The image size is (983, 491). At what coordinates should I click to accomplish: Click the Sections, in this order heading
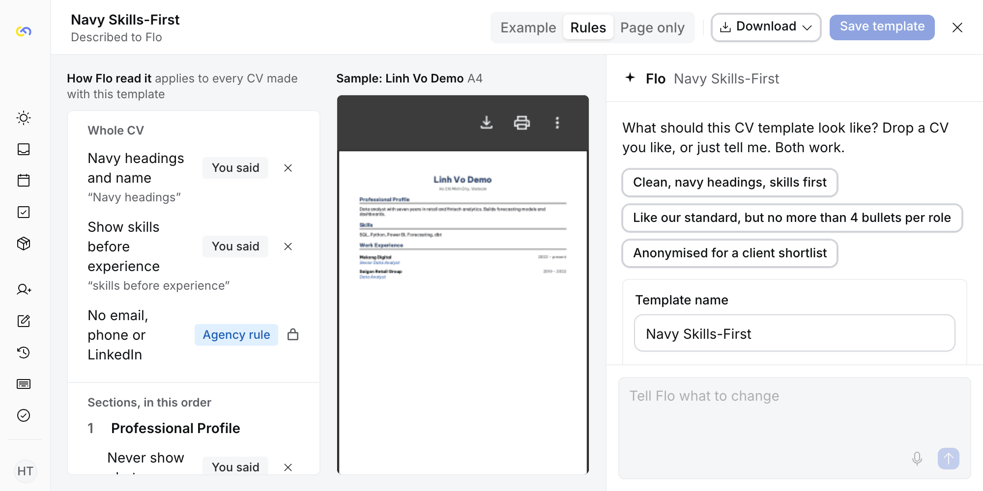pos(149,403)
